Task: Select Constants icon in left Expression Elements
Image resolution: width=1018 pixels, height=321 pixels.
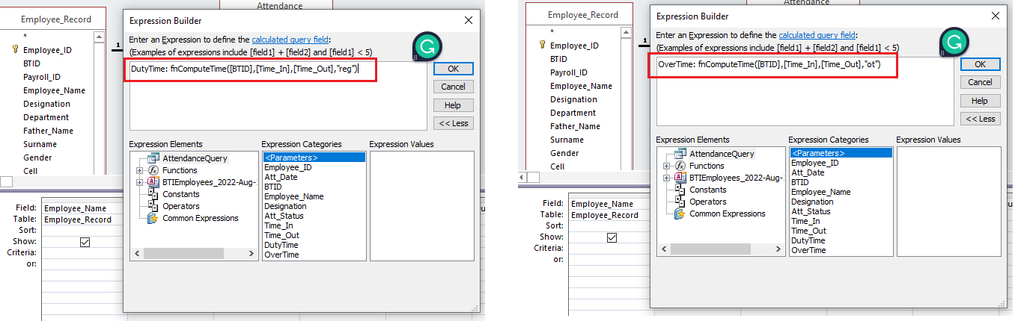Action: [x=153, y=194]
